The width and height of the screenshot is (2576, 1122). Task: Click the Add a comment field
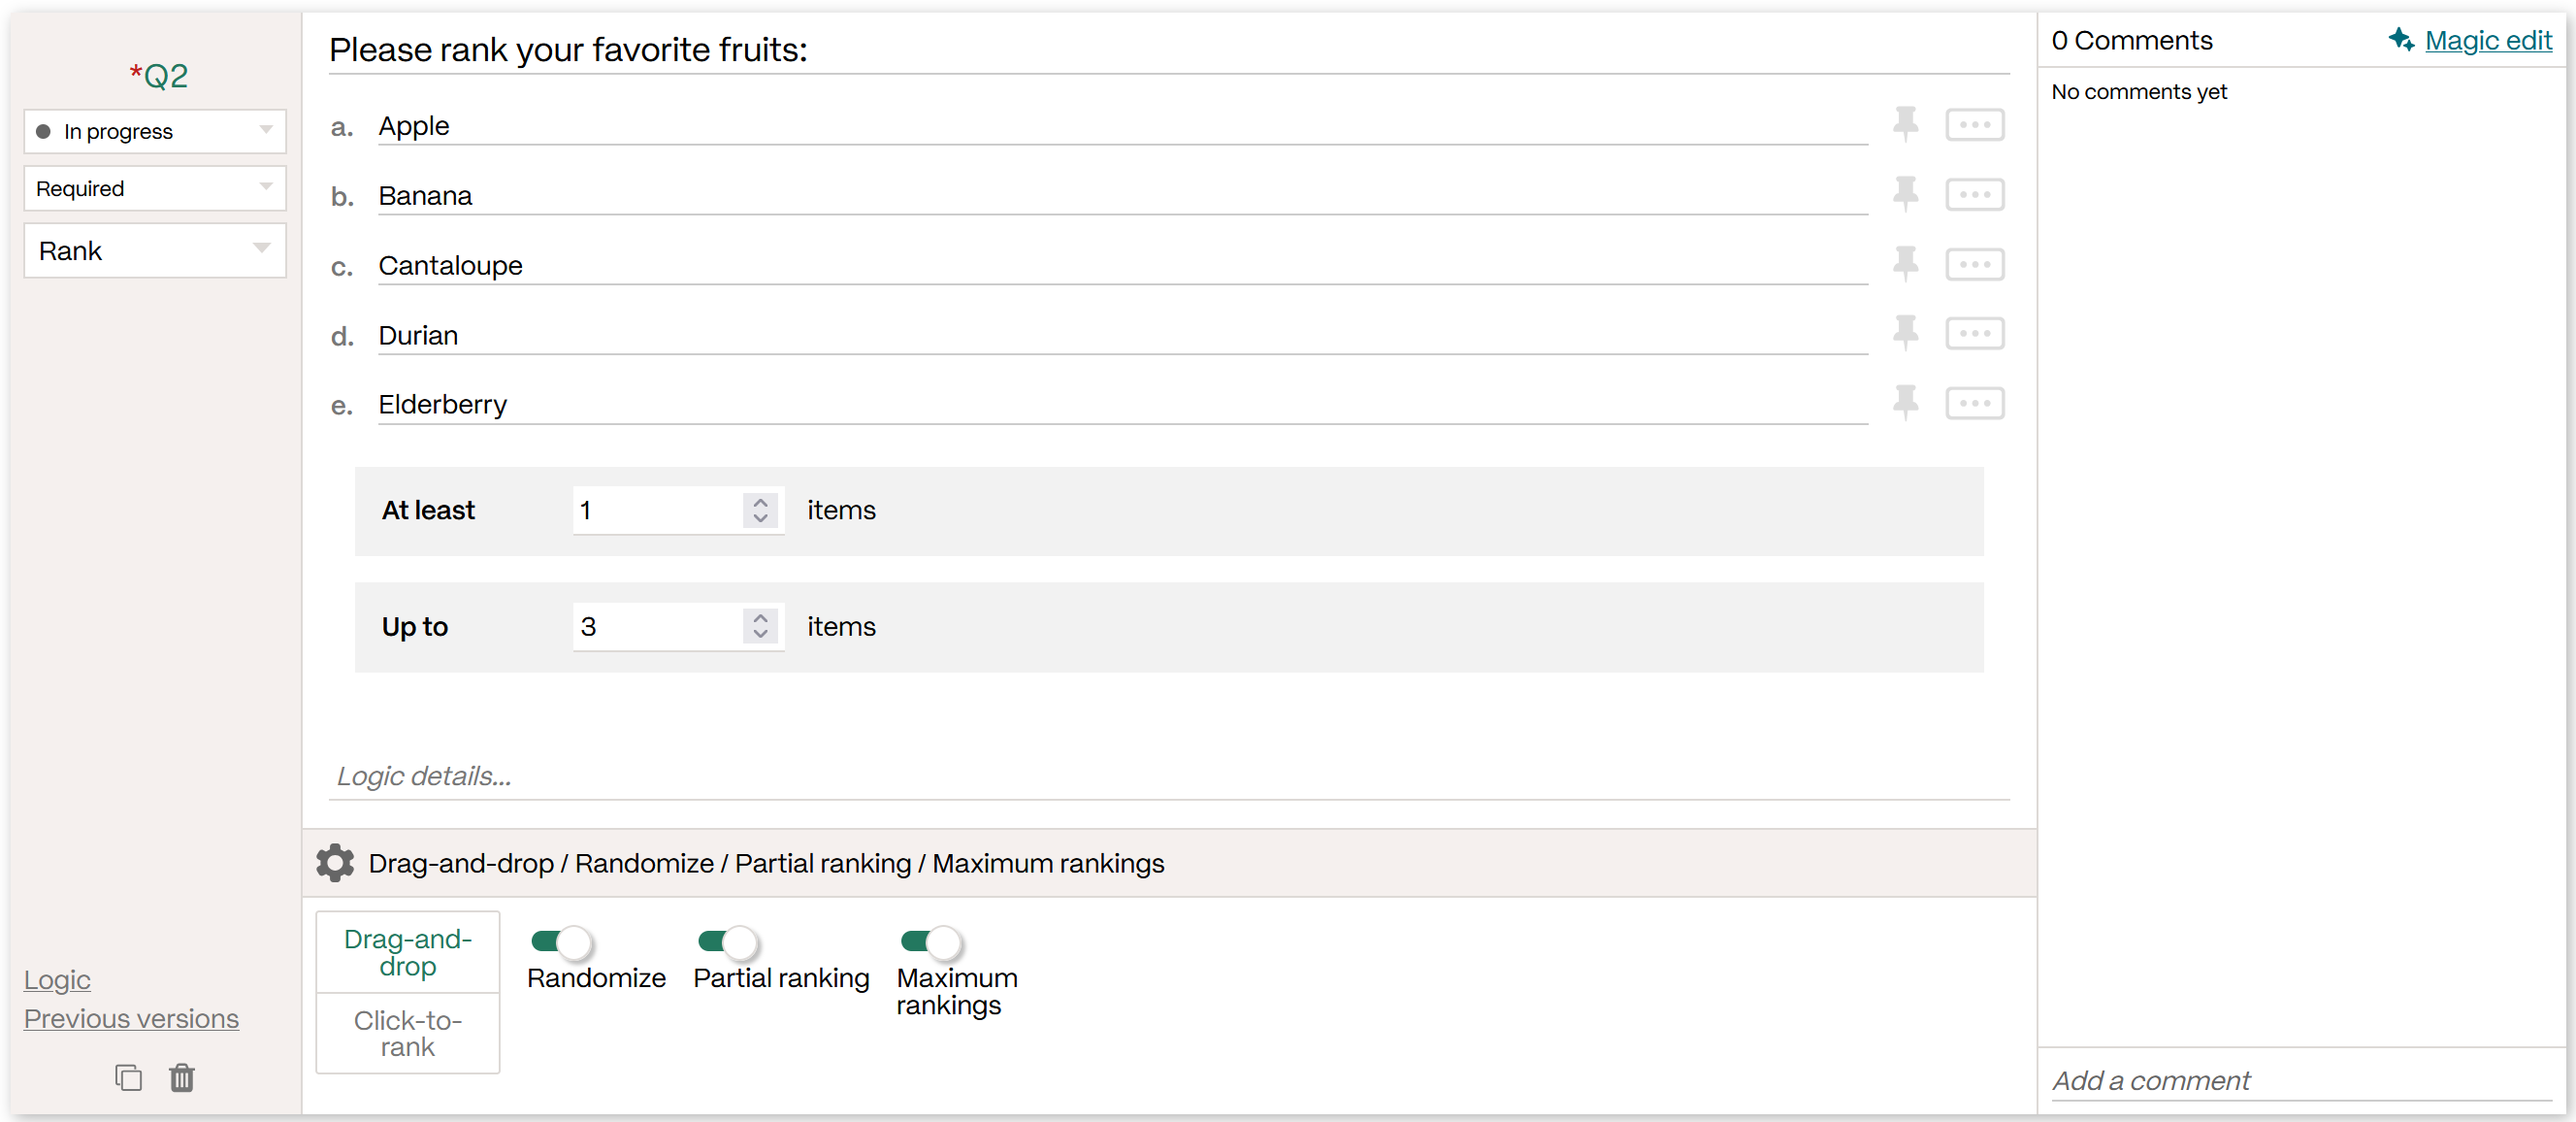click(2301, 1080)
